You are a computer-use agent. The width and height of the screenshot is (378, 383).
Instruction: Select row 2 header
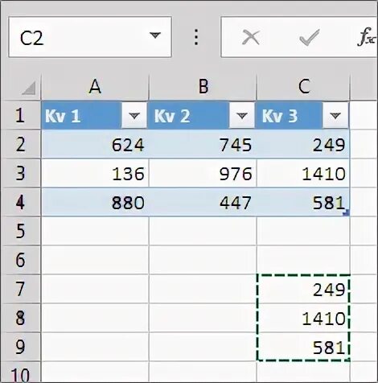coord(20,144)
